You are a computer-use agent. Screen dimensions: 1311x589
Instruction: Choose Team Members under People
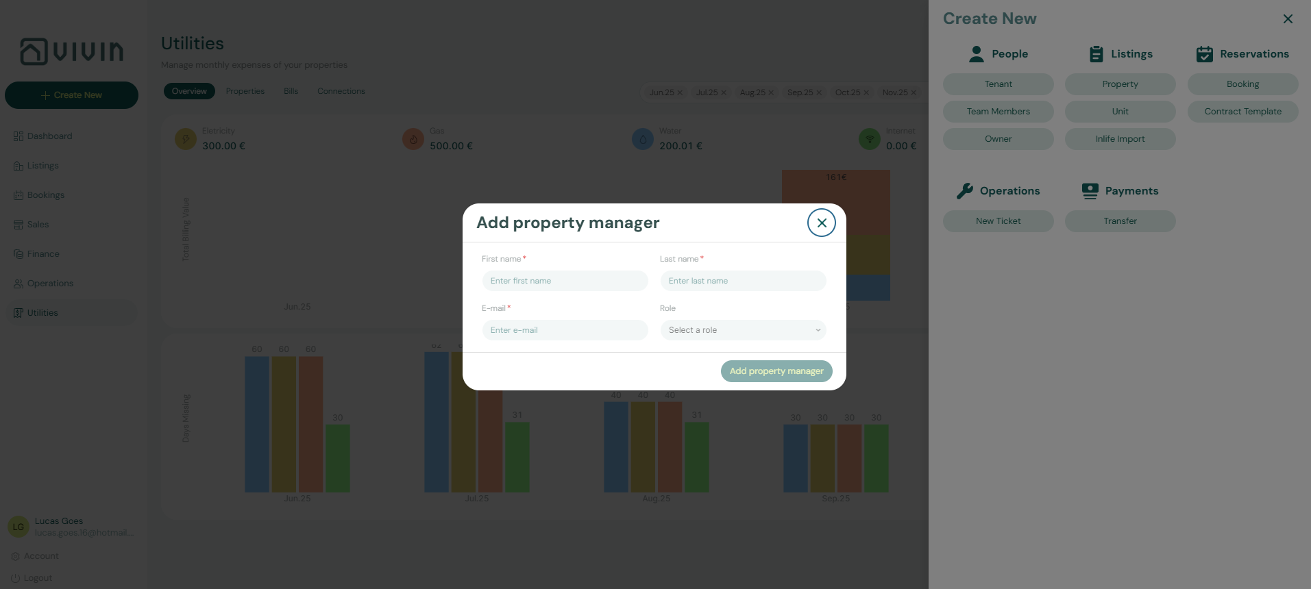[x=998, y=112]
